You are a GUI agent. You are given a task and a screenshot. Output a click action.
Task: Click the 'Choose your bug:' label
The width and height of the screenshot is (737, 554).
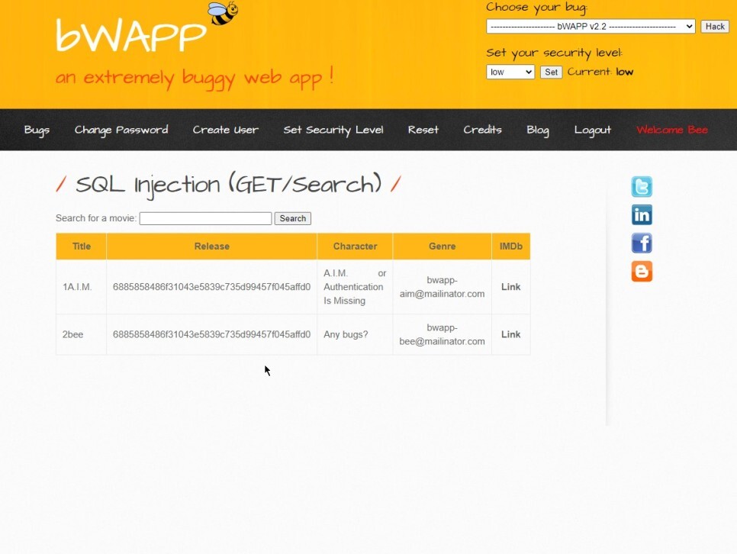point(536,8)
